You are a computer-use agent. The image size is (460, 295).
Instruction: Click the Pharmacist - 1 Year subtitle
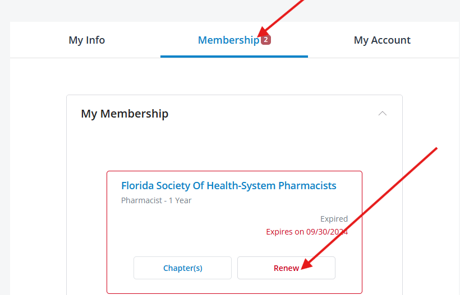[156, 200]
